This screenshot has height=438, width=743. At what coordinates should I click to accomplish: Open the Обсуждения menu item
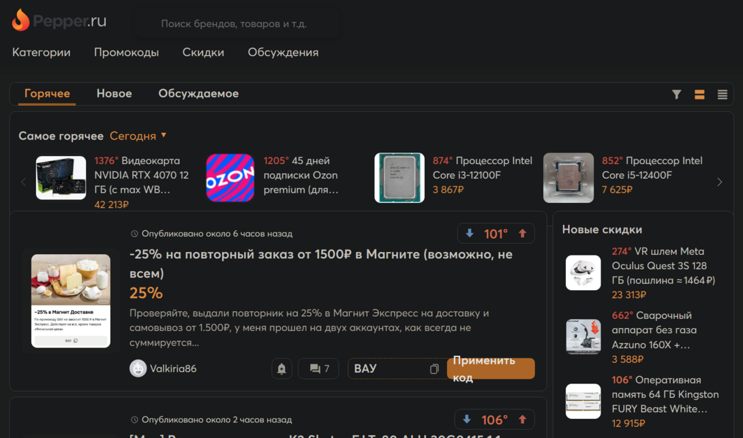(x=283, y=52)
